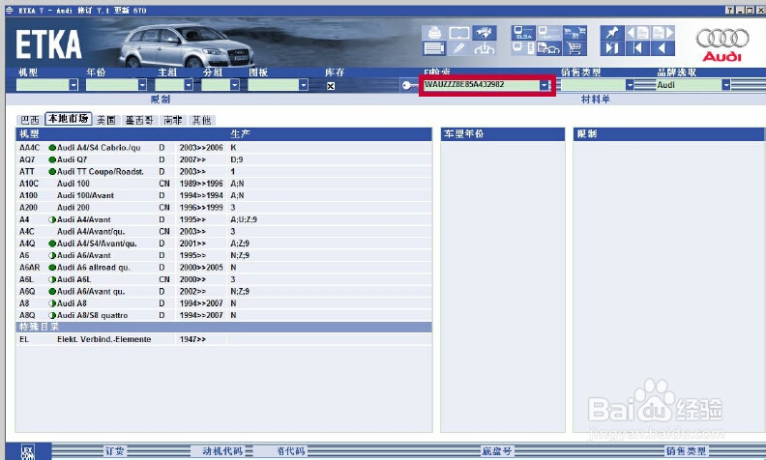Click the multiple shopping carts icon
The image size is (766, 460).
point(574,33)
